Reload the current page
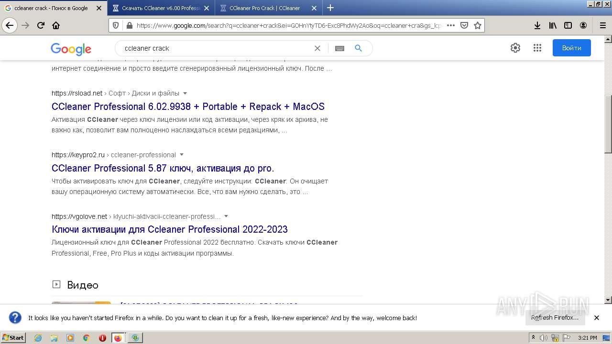The image size is (612, 344). point(41,25)
